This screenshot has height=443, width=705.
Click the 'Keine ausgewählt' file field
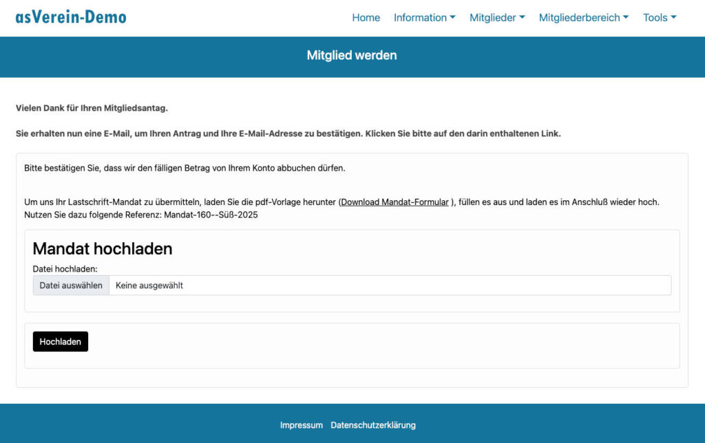pyautogui.click(x=389, y=285)
